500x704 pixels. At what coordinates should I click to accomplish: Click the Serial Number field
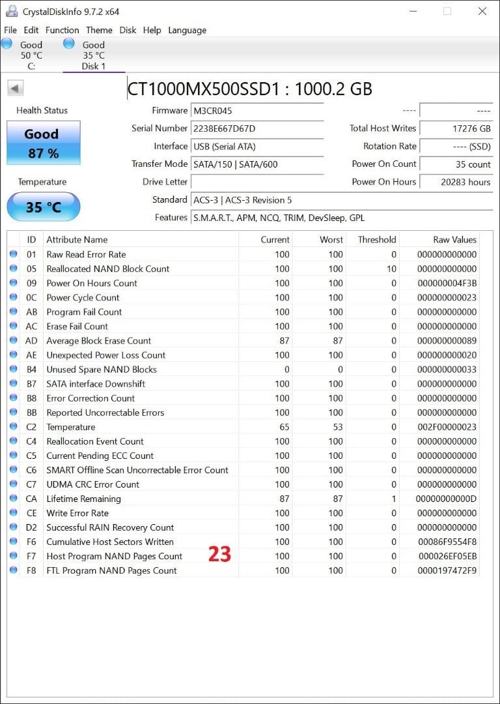click(x=257, y=128)
